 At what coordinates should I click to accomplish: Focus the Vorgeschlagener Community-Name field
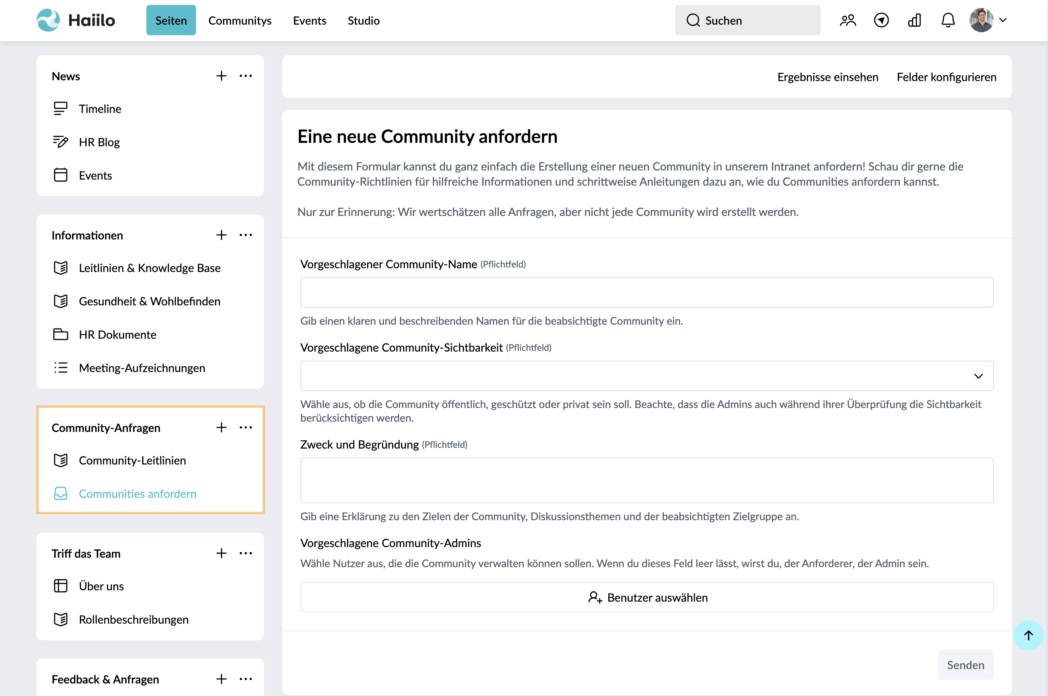point(647,292)
